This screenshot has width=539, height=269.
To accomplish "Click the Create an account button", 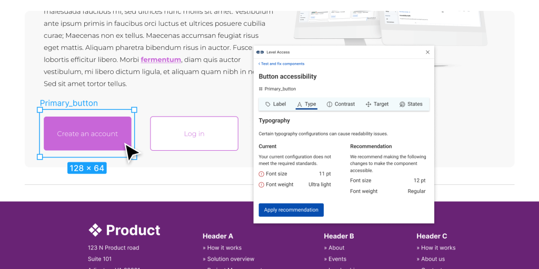I will pos(87,133).
